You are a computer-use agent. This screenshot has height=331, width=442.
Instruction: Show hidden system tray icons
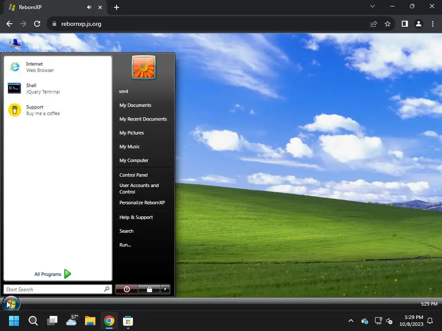click(351, 321)
